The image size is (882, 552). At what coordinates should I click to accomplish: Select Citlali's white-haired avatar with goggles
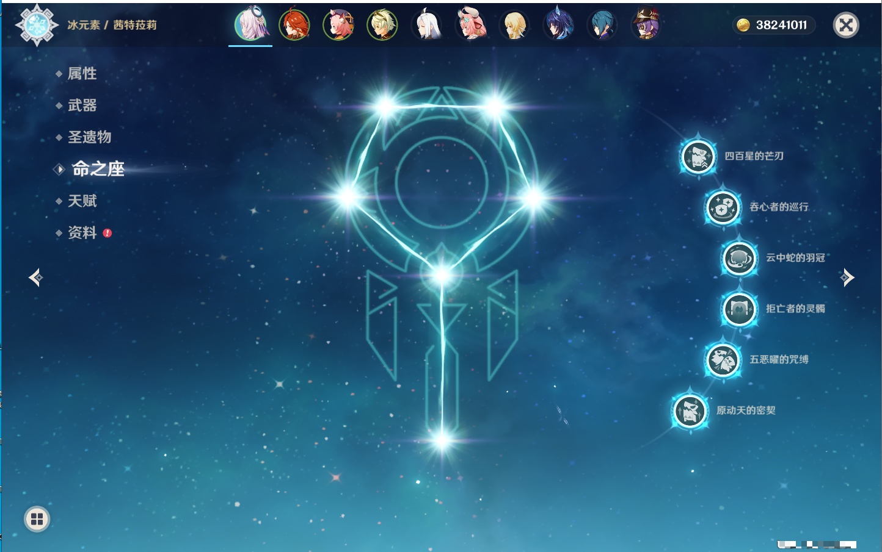pyautogui.click(x=250, y=25)
